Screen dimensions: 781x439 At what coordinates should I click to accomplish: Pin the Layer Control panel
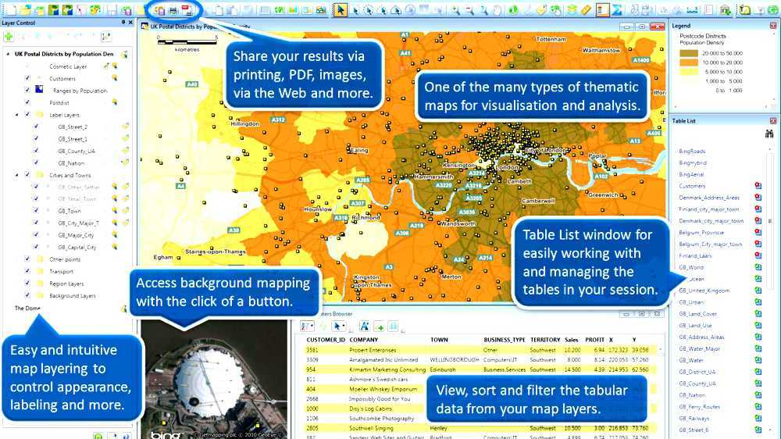pyautogui.click(x=123, y=23)
